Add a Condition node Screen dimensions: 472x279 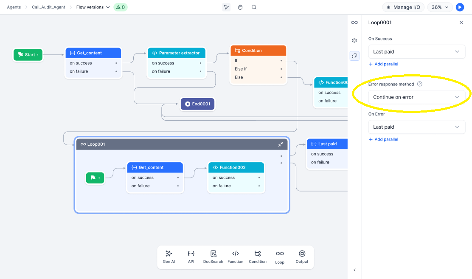[x=258, y=256]
